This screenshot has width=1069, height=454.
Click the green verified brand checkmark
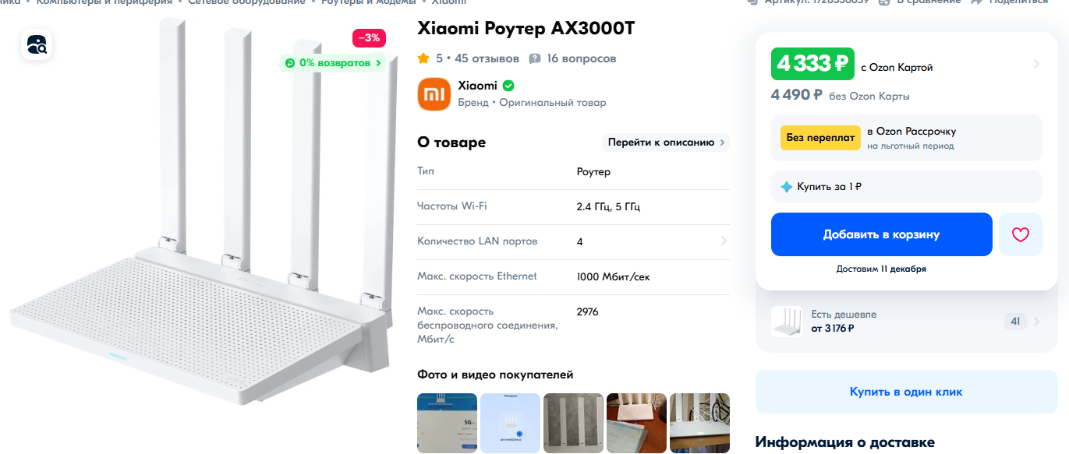point(508,86)
